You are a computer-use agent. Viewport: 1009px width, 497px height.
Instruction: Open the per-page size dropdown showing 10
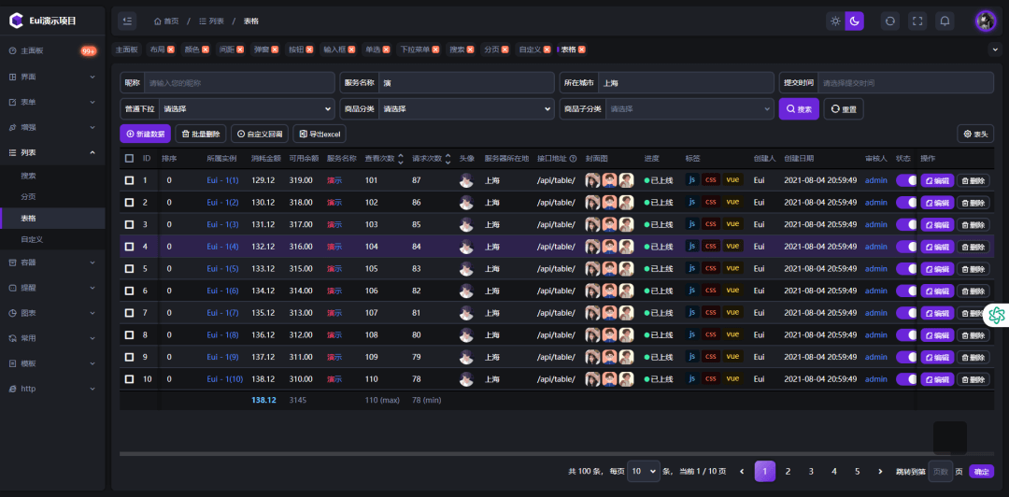tap(644, 472)
